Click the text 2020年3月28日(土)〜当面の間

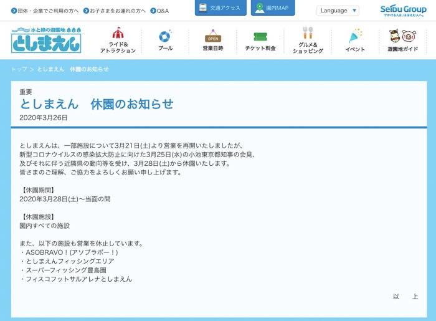65,199
